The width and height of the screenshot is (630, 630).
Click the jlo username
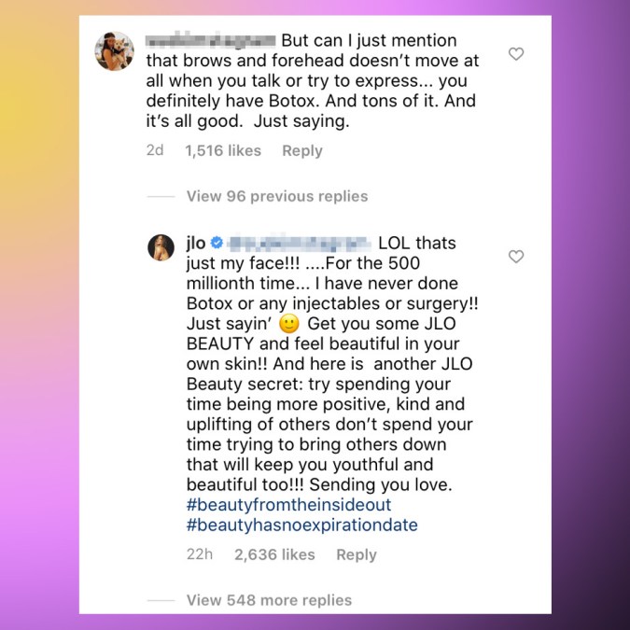196,244
